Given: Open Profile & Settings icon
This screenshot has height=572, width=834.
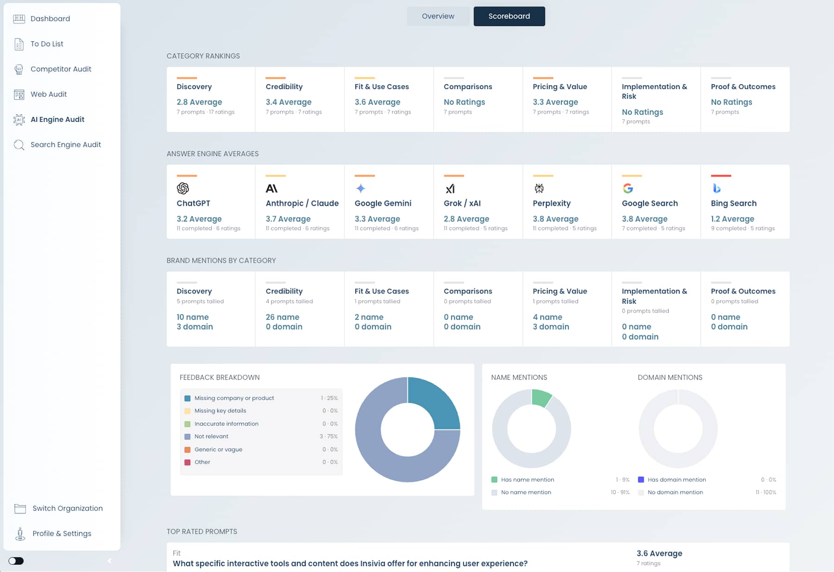Looking at the screenshot, I should [20, 534].
